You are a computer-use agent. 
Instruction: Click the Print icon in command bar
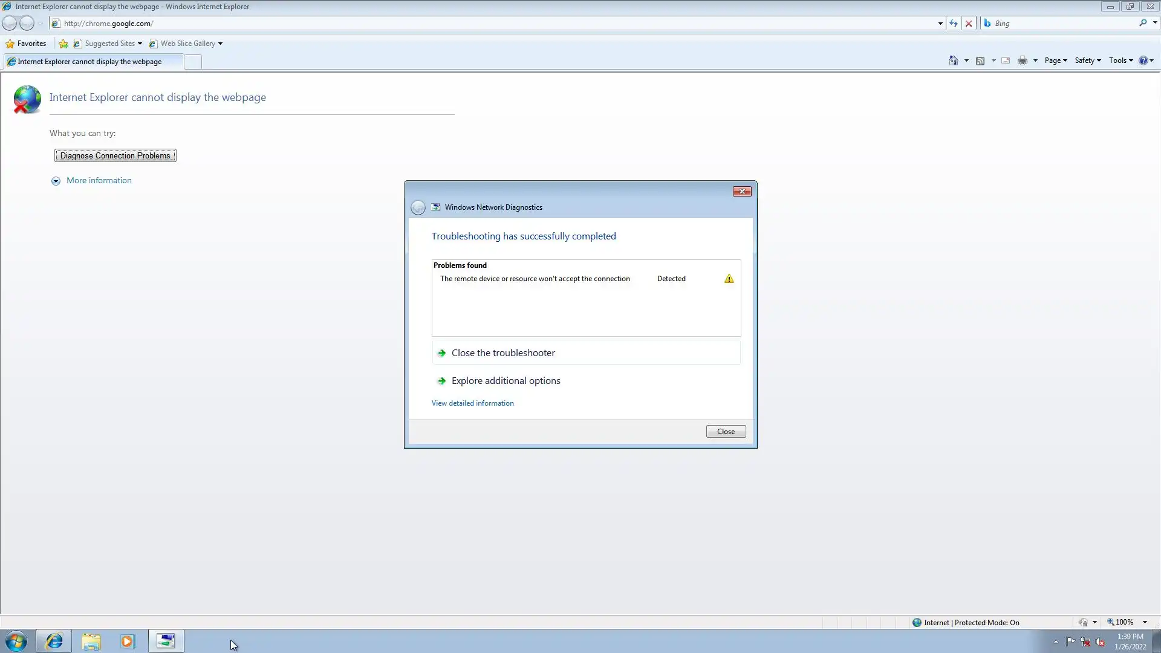(1023, 60)
